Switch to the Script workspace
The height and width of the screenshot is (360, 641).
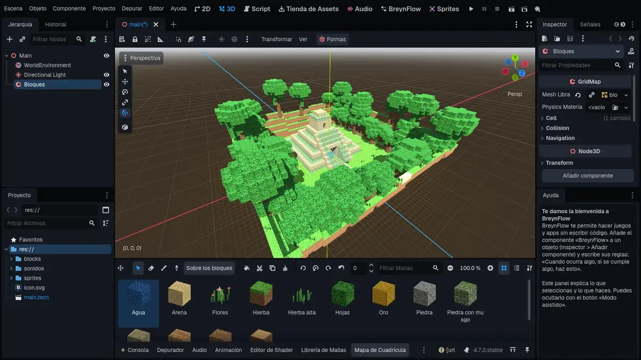coord(256,9)
